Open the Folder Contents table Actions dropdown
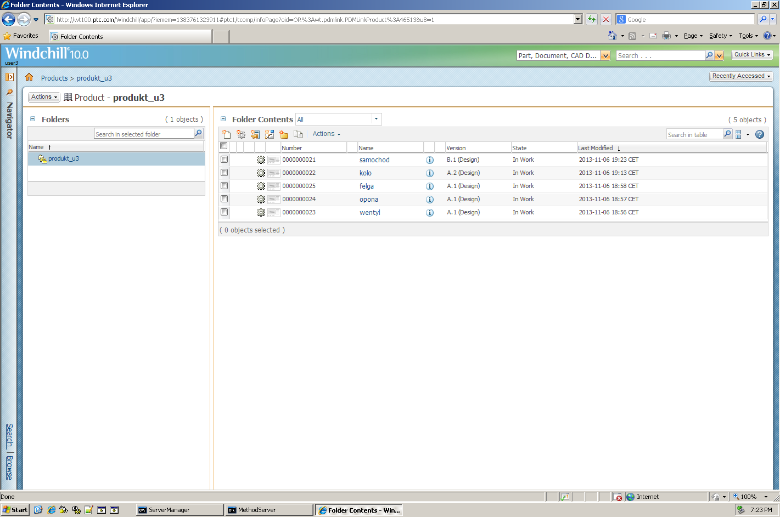 click(x=327, y=134)
